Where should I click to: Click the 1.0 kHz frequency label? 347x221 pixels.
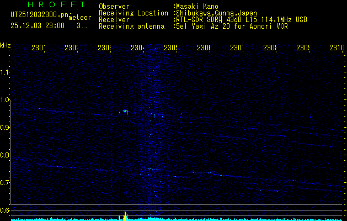click(4, 100)
